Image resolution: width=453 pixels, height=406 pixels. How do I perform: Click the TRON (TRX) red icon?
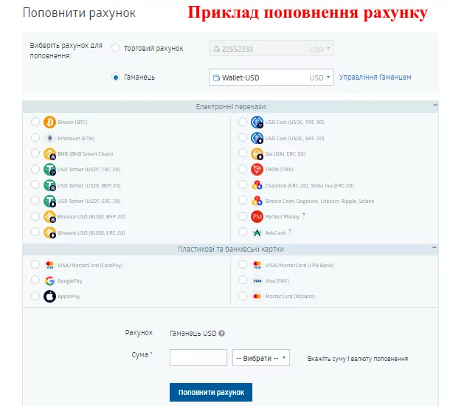point(257,169)
